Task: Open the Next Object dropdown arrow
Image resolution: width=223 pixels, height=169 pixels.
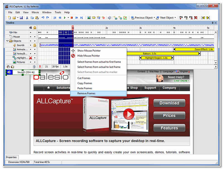Action: (175, 18)
